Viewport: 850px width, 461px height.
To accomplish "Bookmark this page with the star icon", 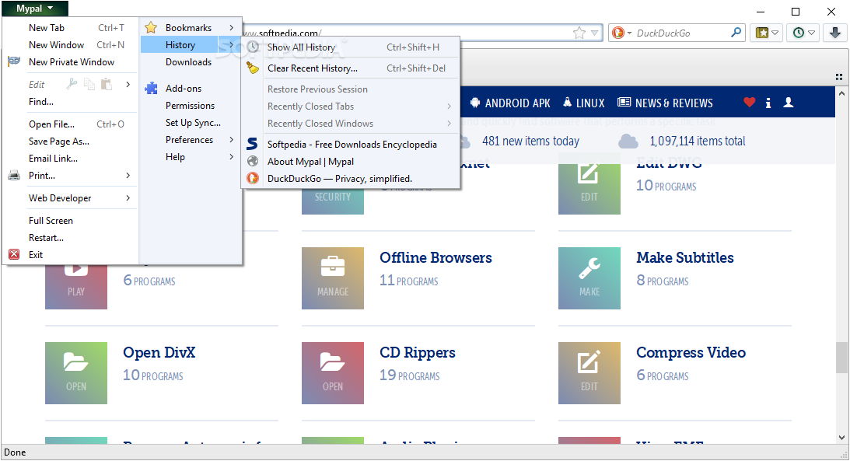I will pos(579,33).
